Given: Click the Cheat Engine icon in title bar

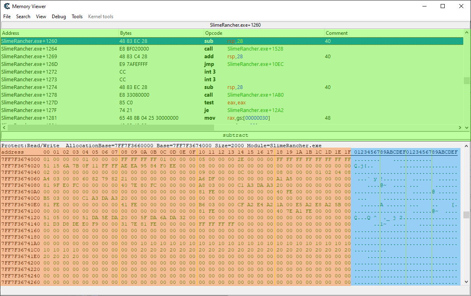Looking at the screenshot, I should tap(6, 6).
